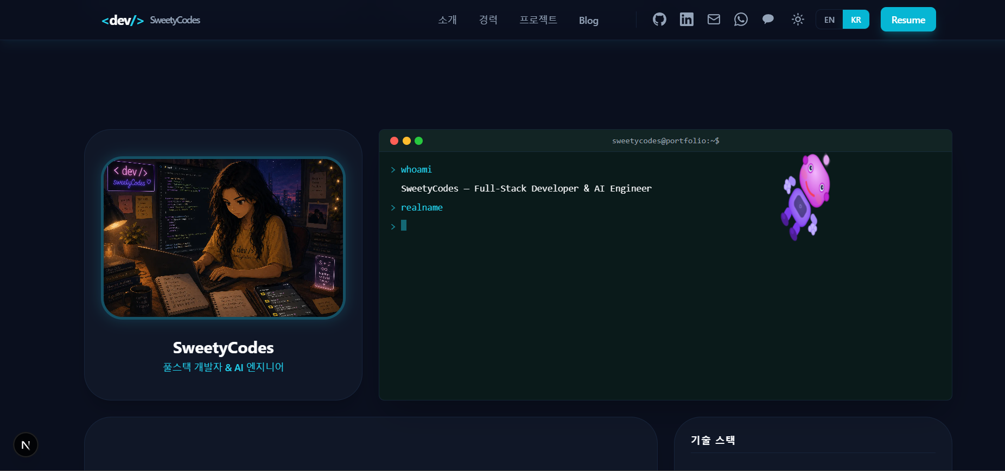Click the 풀스택 개발자 & AI 엔지니어 subtitle
The image size is (1005, 471).
coord(223,367)
